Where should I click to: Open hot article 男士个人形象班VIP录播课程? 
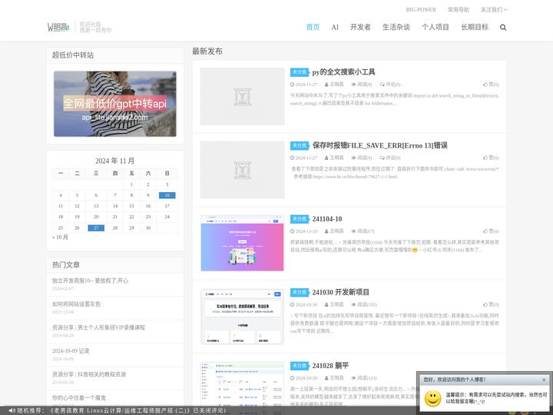tap(99, 327)
